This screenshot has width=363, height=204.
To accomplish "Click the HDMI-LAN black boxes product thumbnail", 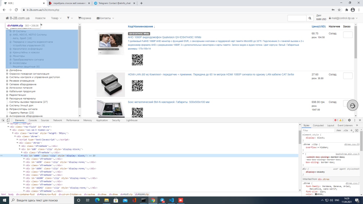I will 111,85.
